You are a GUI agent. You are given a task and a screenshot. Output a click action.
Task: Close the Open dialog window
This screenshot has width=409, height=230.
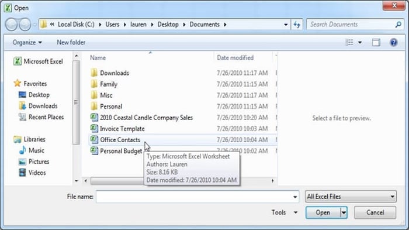[394, 5]
